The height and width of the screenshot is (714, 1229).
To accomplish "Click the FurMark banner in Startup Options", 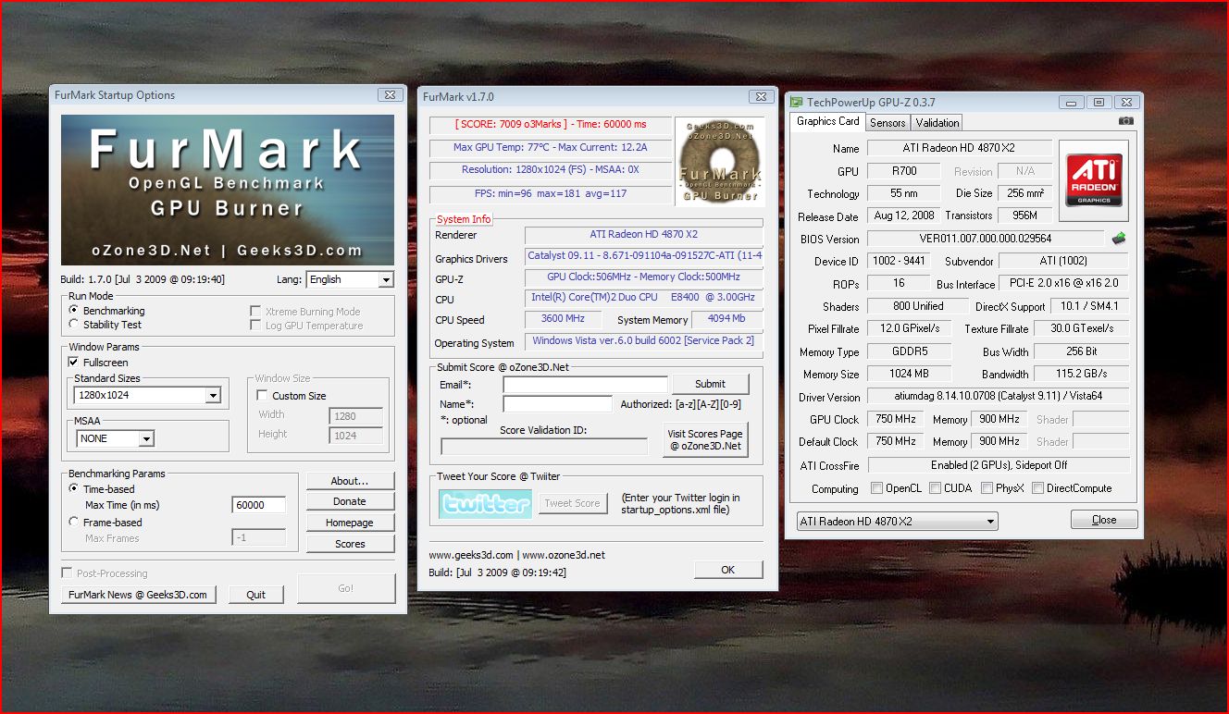I will click(x=228, y=191).
